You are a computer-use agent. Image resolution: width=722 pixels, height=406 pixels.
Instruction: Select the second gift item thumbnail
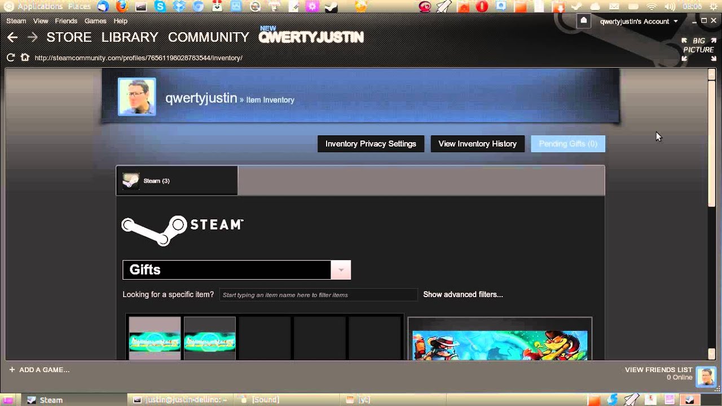pyautogui.click(x=209, y=338)
